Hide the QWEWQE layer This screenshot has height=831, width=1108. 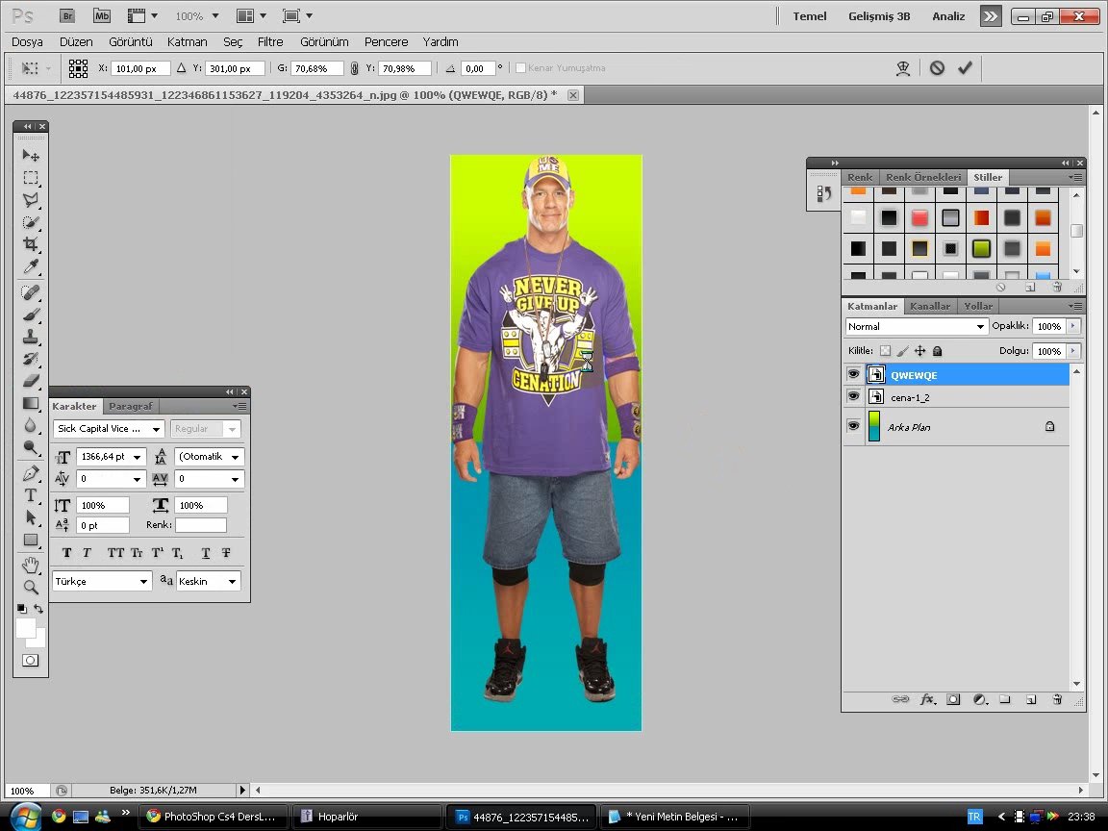(854, 374)
